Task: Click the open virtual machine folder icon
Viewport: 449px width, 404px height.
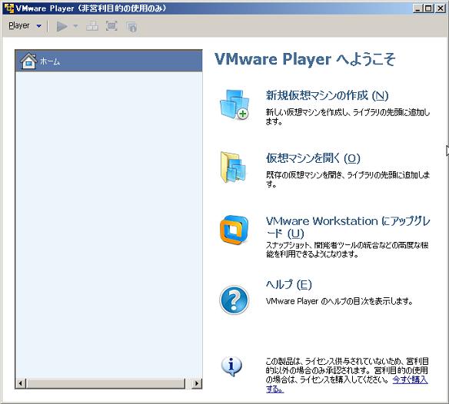Action: pos(233,167)
